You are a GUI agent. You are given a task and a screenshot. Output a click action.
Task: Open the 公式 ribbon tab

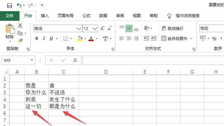86,16
